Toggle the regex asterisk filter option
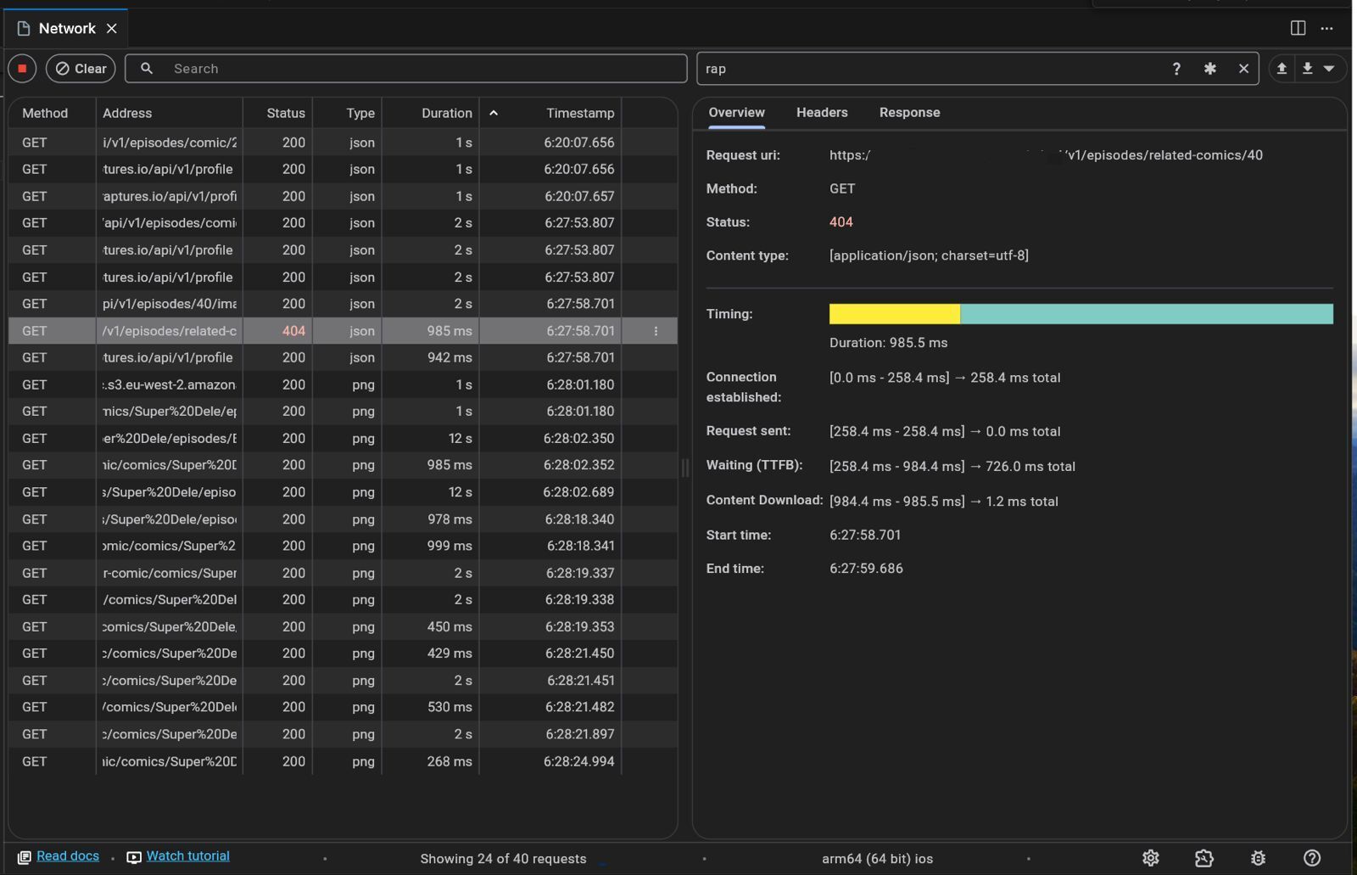Screen dimensions: 1357x875 [x=1210, y=69]
